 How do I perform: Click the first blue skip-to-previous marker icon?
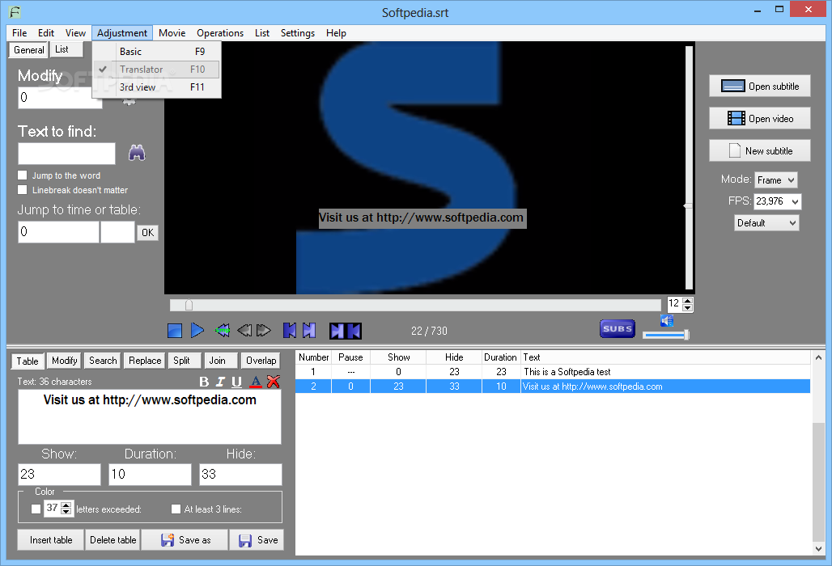click(290, 330)
